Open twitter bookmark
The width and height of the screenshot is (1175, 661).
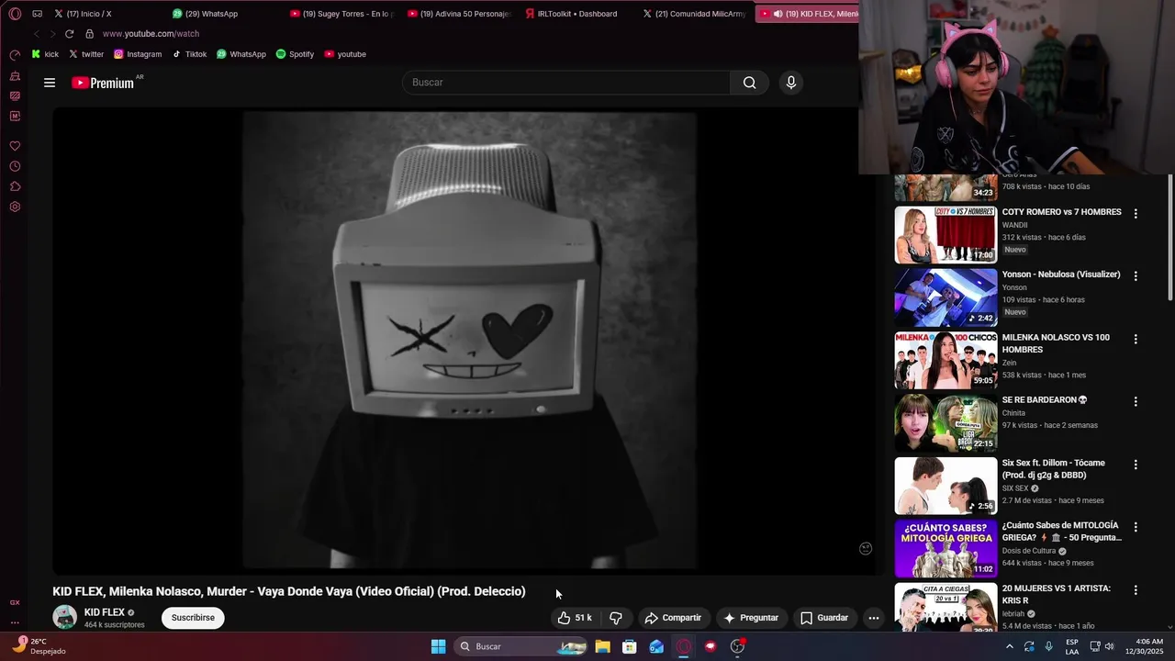click(x=86, y=54)
